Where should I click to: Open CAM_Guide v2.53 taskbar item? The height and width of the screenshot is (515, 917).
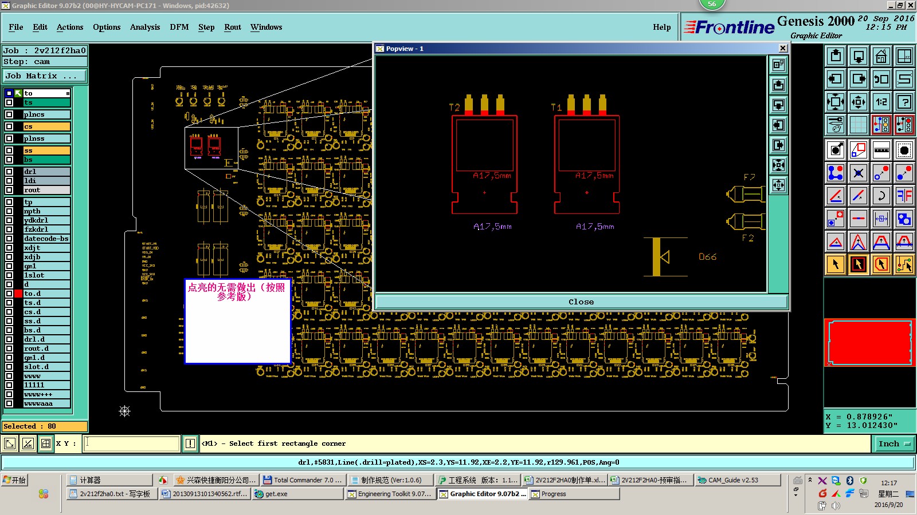[738, 480]
